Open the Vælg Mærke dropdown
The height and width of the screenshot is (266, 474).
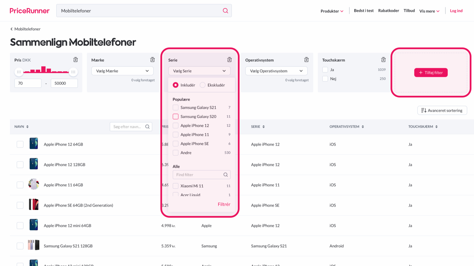(122, 71)
